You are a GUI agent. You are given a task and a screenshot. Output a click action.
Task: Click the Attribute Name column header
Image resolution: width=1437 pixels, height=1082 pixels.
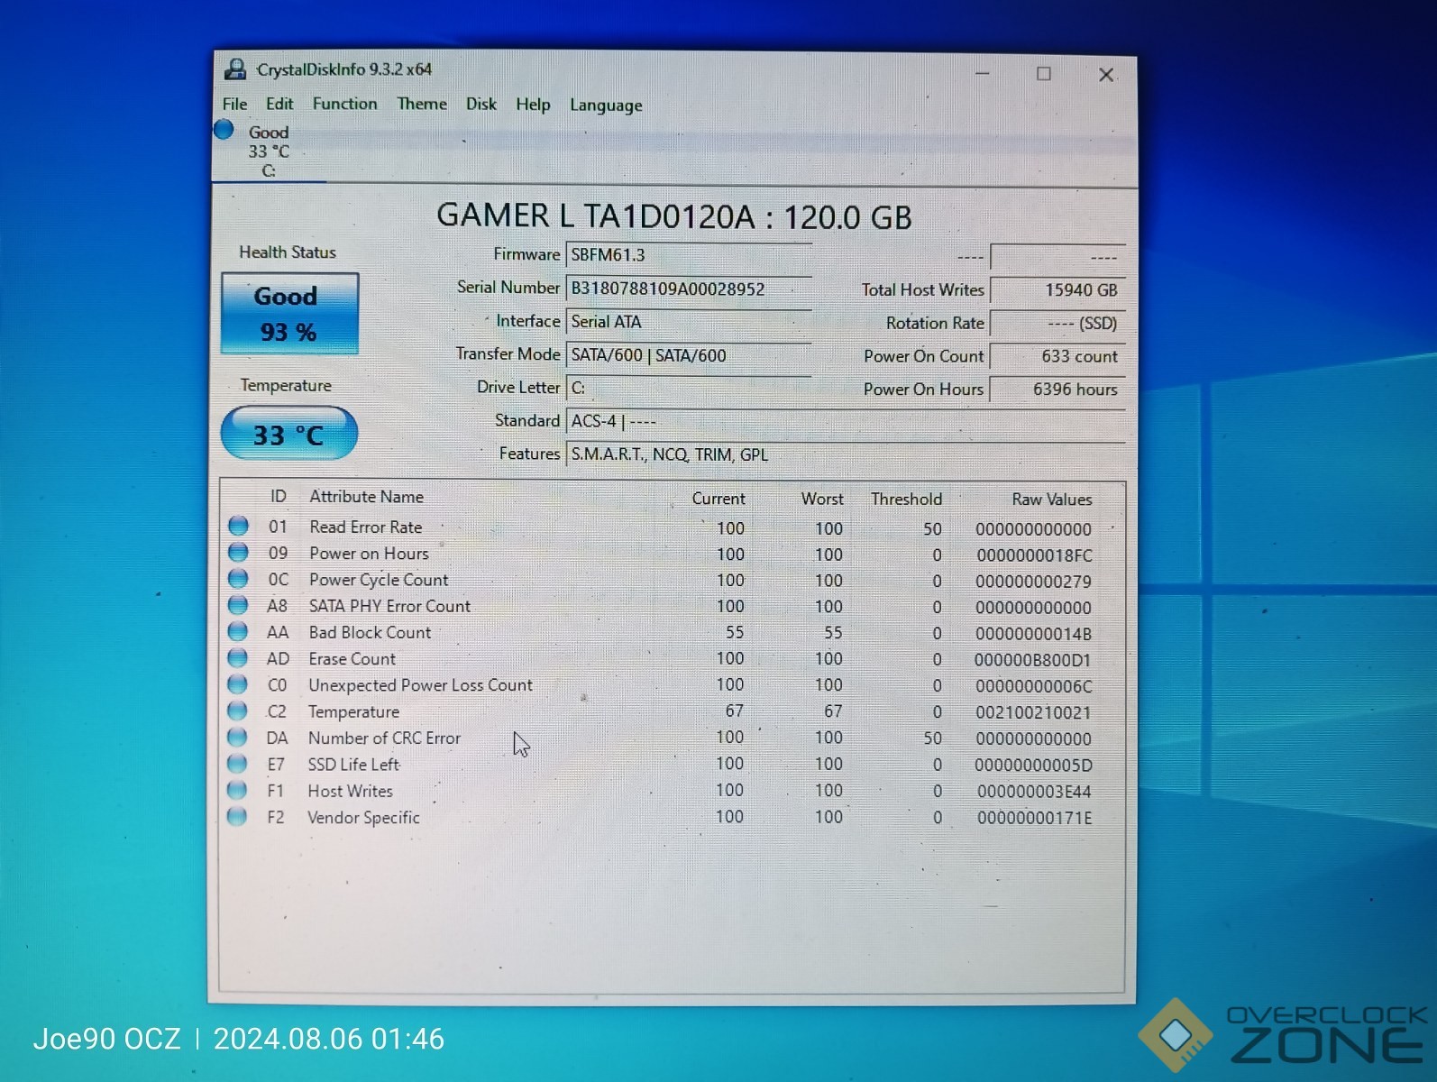tap(366, 497)
